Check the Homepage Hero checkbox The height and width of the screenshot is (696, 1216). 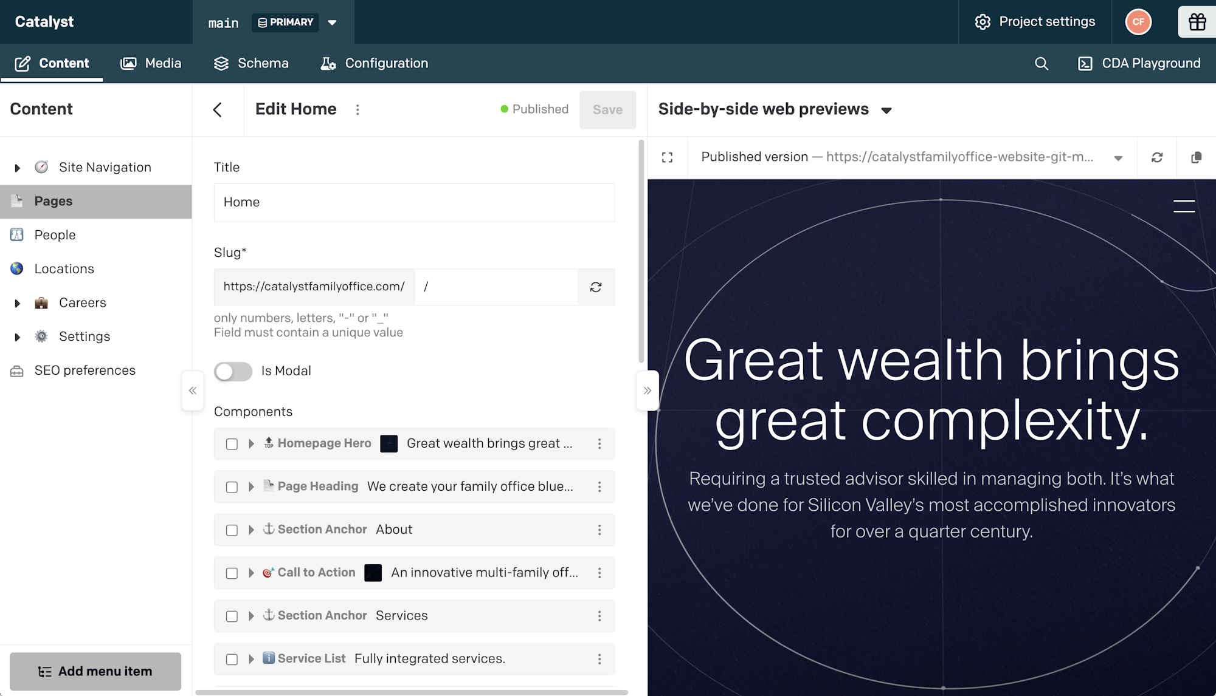pyautogui.click(x=232, y=444)
